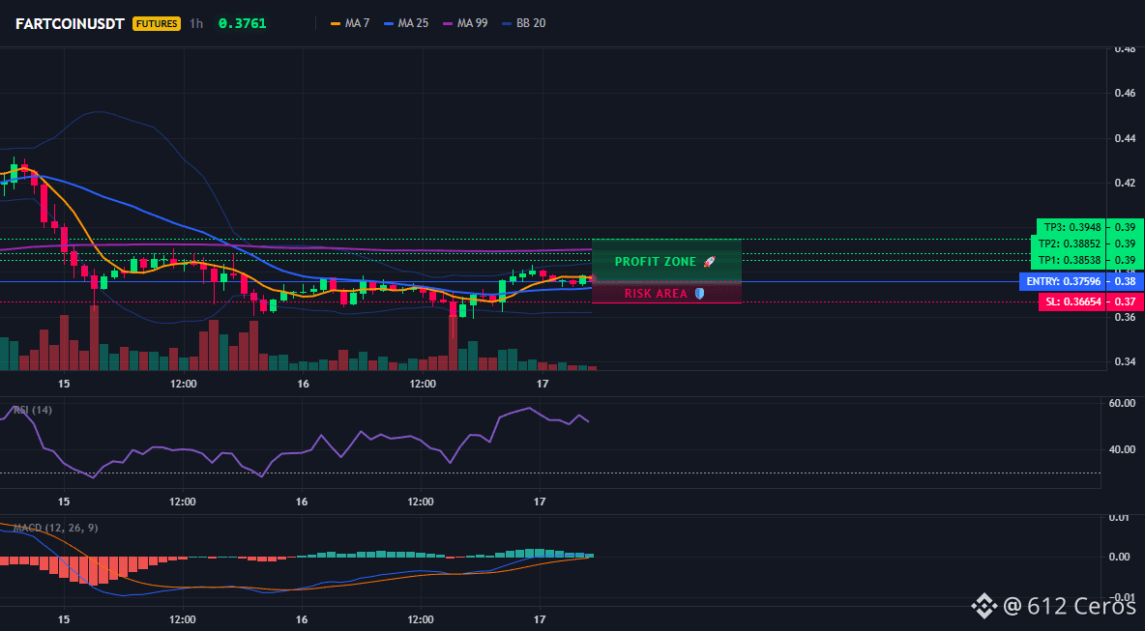Toggle the MA 7 legend item

(350, 23)
